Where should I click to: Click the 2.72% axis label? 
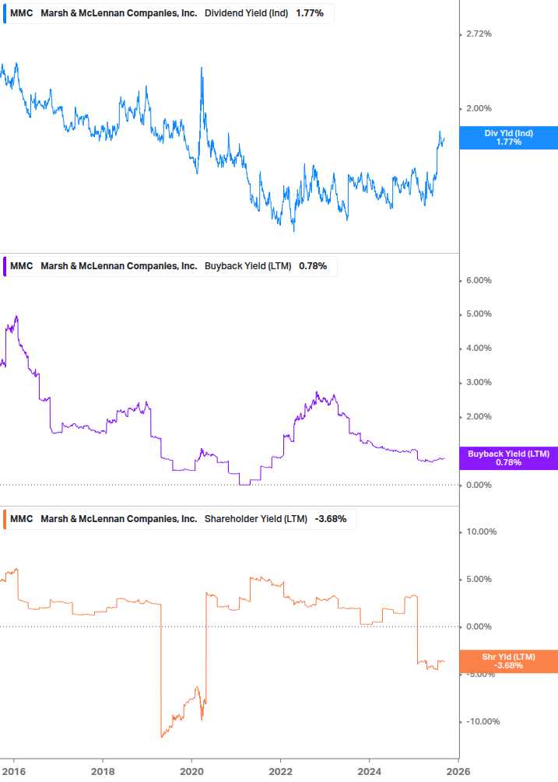(x=479, y=34)
